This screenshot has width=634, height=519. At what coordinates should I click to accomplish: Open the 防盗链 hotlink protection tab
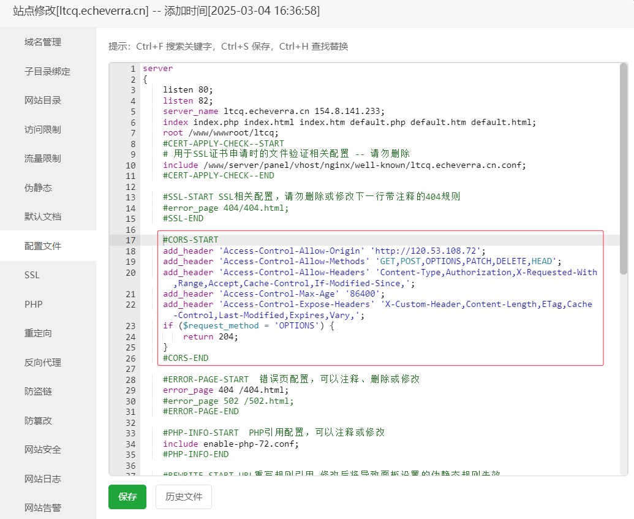38,392
